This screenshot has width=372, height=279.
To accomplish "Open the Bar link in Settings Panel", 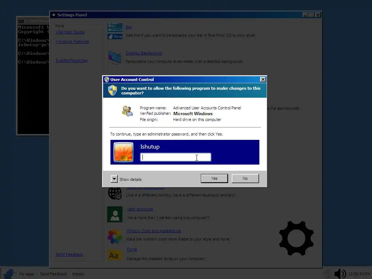I will pyautogui.click(x=129, y=27).
